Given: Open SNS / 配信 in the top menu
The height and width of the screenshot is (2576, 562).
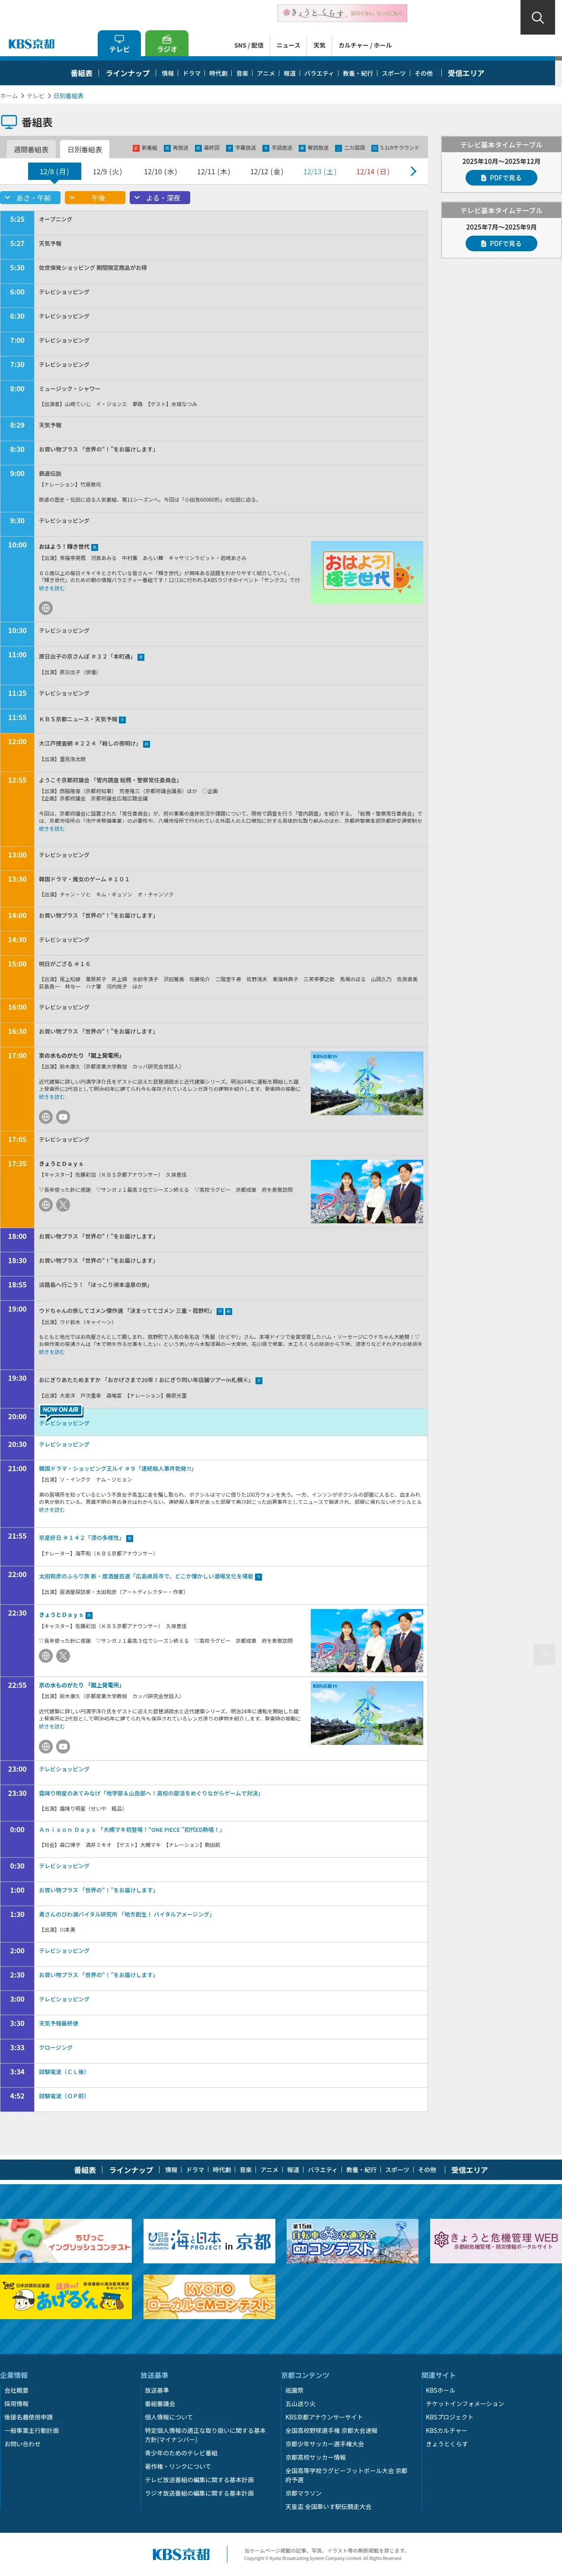Looking at the screenshot, I should pyautogui.click(x=249, y=45).
